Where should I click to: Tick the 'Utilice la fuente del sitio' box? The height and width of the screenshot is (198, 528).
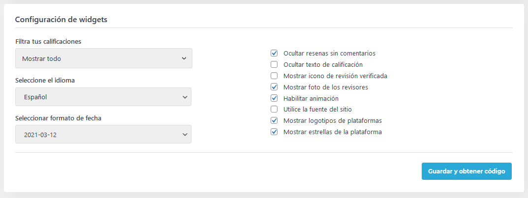tap(275, 109)
